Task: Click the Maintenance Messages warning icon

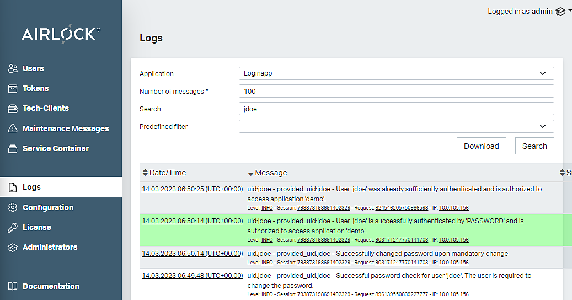Action: click(x=13, y=128)
